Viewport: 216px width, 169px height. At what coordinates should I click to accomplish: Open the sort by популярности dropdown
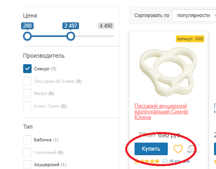pyautogui.click(x=194, y=15)
